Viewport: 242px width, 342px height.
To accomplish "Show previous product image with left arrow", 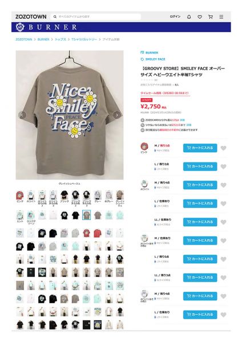I will coord(22,115).
